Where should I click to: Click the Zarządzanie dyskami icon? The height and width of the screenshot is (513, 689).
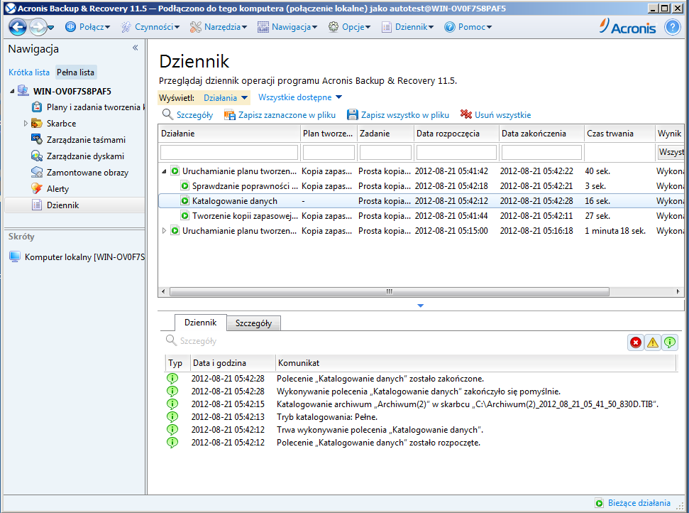[37, 156]
